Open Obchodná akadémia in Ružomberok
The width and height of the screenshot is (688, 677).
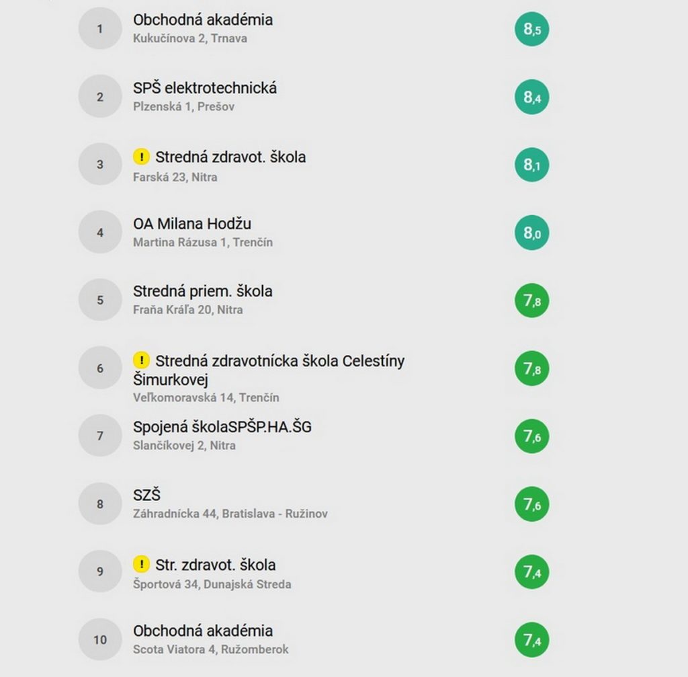[x=203, y=631]
